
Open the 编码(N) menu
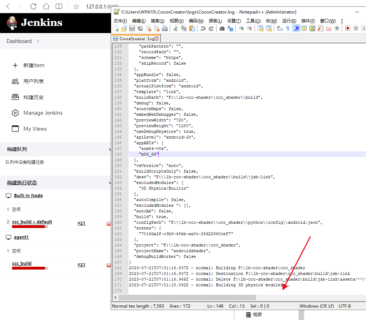tap(196, 21)
